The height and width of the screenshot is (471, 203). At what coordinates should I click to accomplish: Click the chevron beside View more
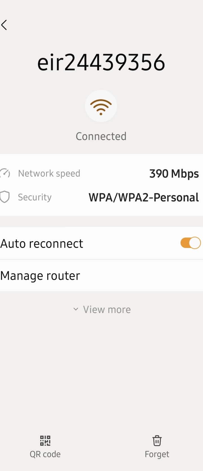(x=76, y=309)
